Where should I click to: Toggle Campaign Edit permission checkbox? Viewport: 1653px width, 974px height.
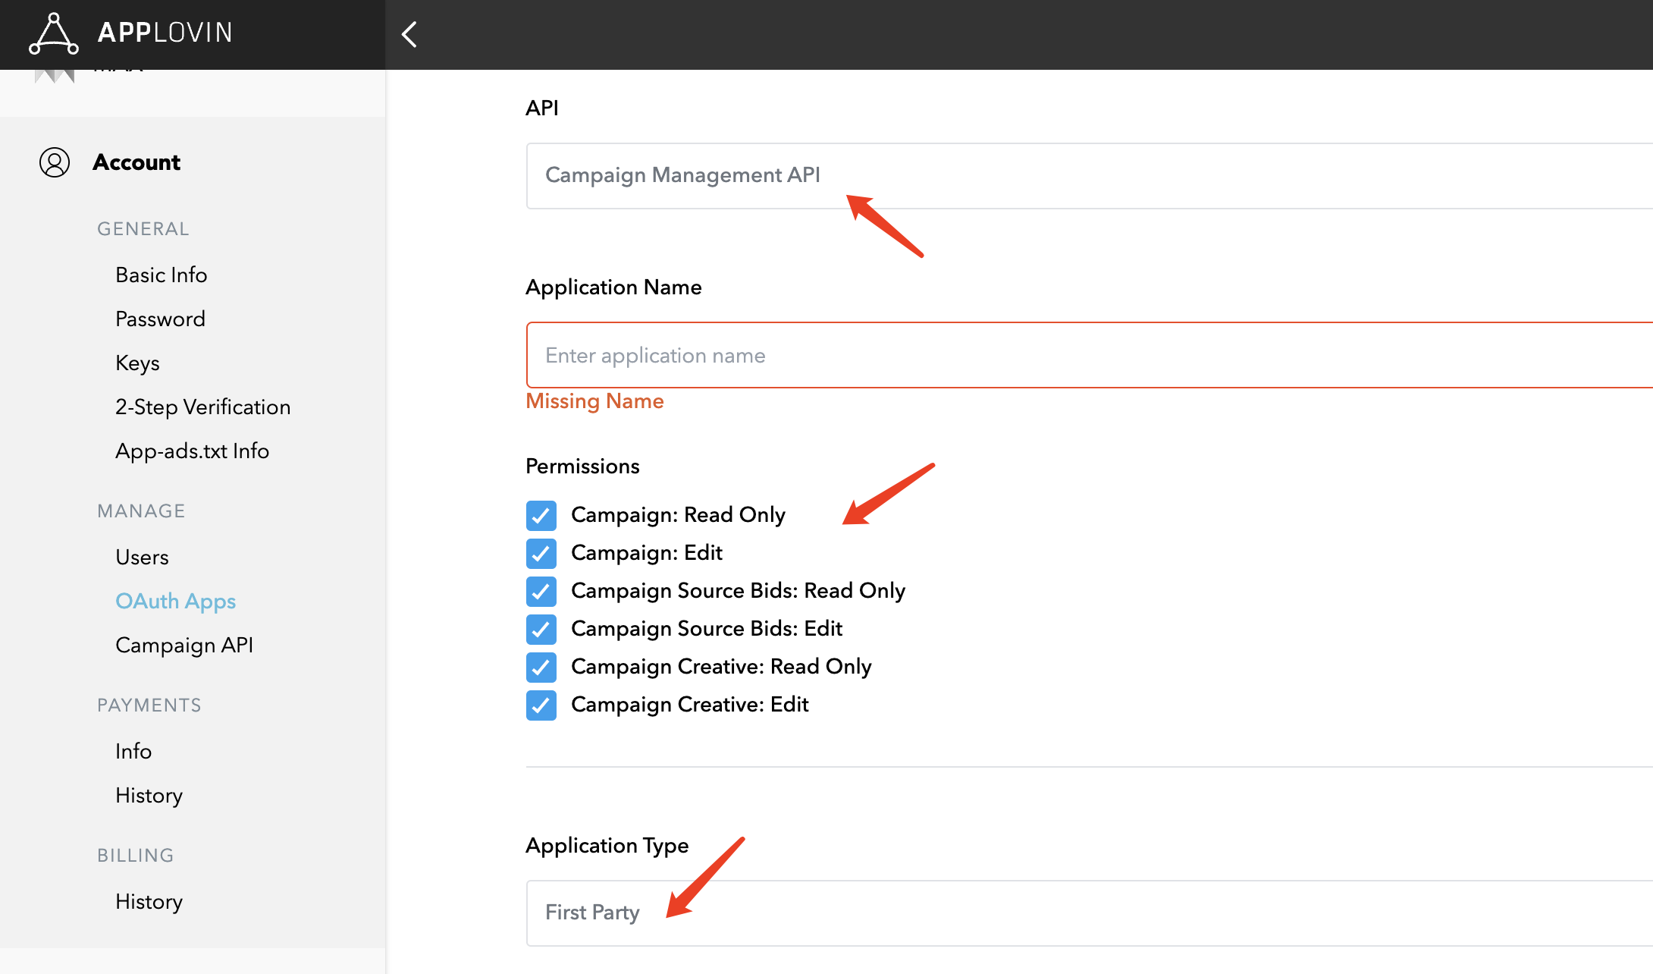coord(541,553)
